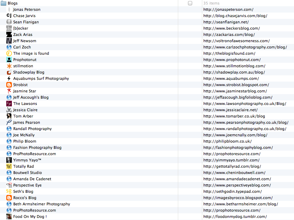Click the strobist.blogspot.com address

coord(236,85)
